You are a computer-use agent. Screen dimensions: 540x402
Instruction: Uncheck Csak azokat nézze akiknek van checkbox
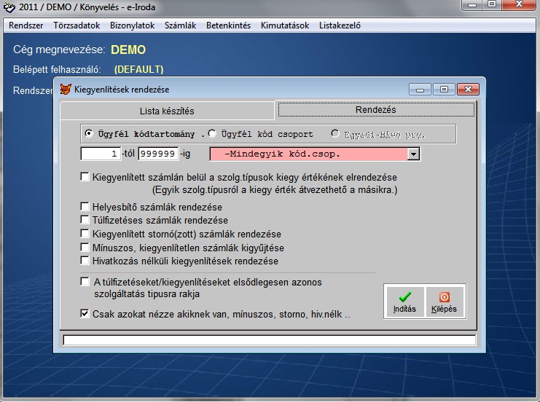pyautogui.click(x=85, y=314)
